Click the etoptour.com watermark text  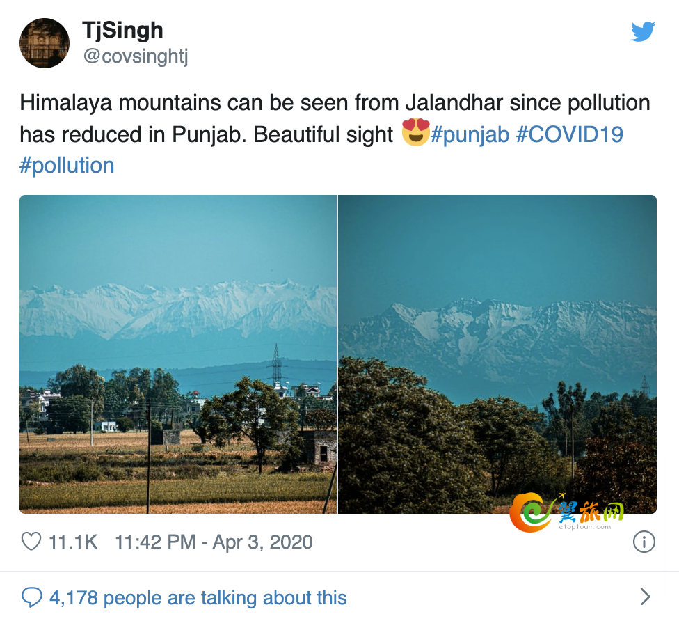(x=584, y=528)
